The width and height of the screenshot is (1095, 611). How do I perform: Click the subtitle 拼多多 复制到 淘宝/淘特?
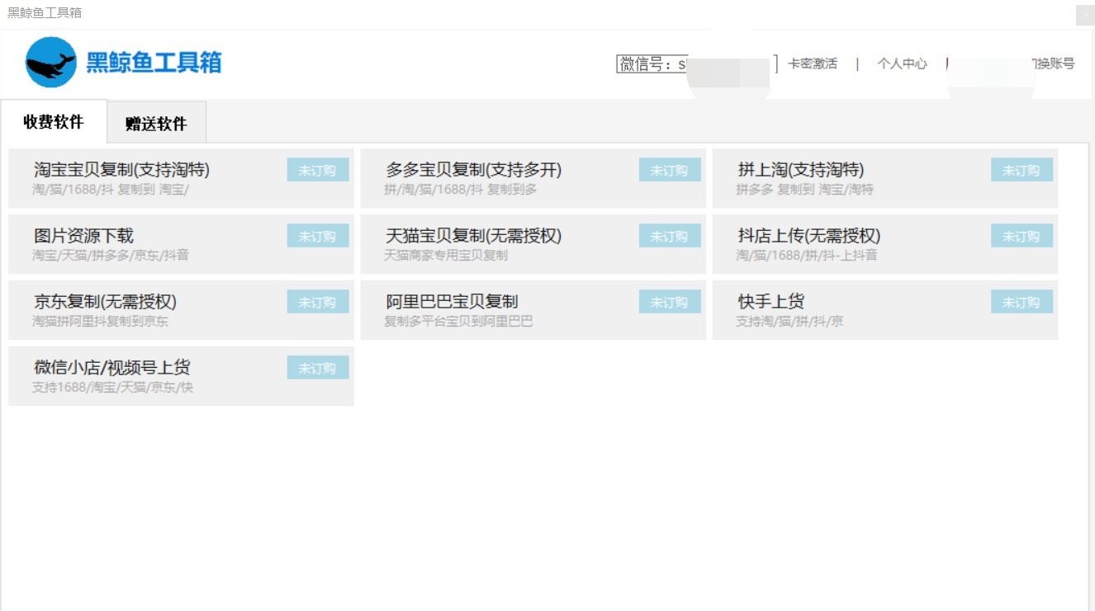tap(805, 190)
